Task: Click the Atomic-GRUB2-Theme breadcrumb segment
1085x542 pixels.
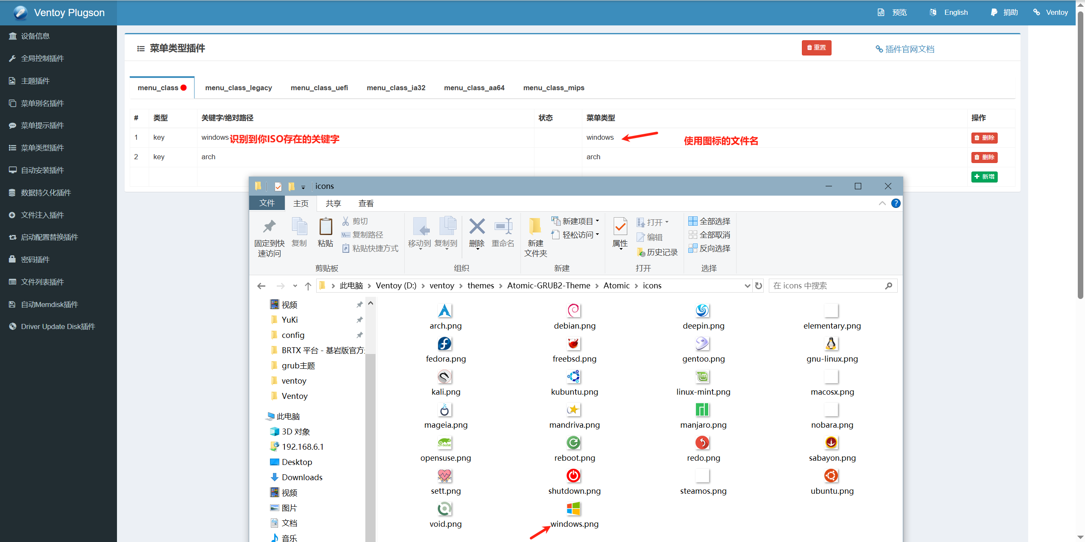Action: (548, 286)
